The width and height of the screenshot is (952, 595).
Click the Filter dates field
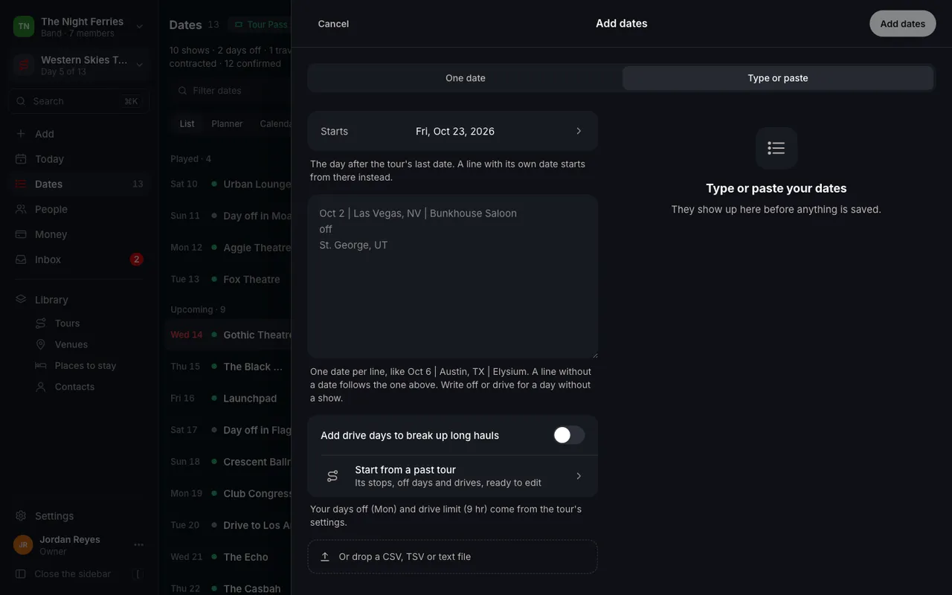point(231,91)
